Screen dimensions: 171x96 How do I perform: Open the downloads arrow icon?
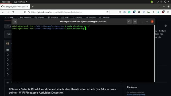(x=153, y=12)
